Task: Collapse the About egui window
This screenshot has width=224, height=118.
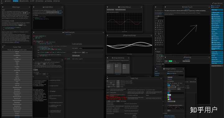Action: pyautogui.click(x=3, y=7)
